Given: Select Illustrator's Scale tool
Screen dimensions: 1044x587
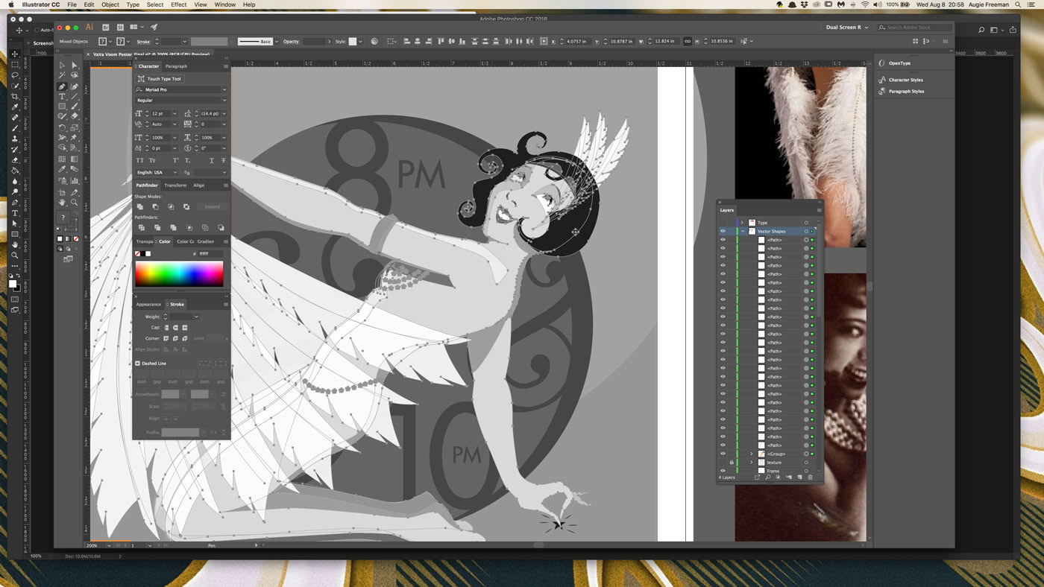Looking at the screenshot, I should coord(74,127).
